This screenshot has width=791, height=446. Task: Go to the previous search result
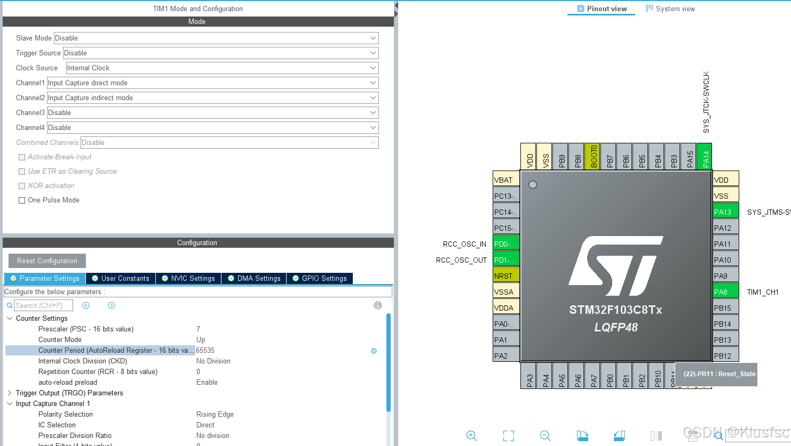pyautogui.click(x=86, y=305)
